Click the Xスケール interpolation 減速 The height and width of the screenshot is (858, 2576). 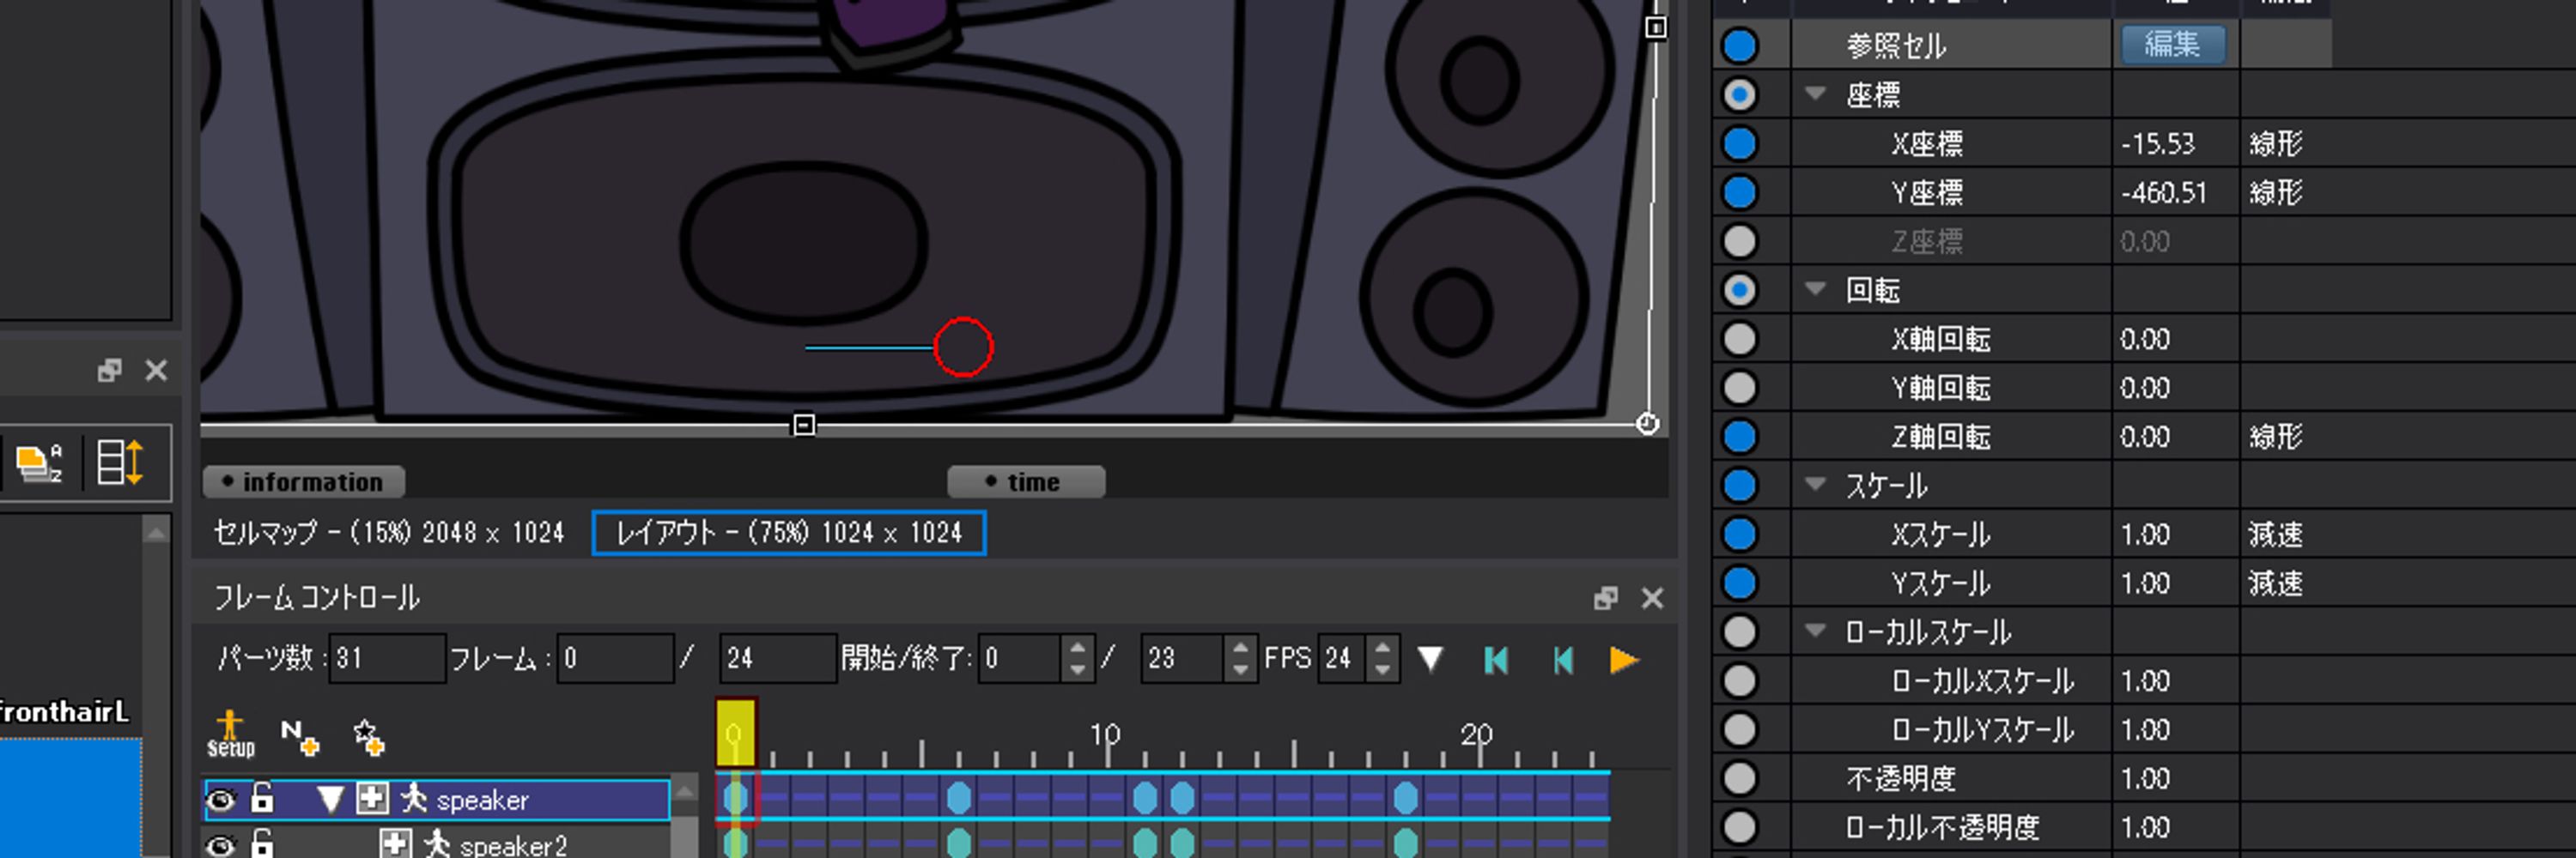click(2276, 535)
